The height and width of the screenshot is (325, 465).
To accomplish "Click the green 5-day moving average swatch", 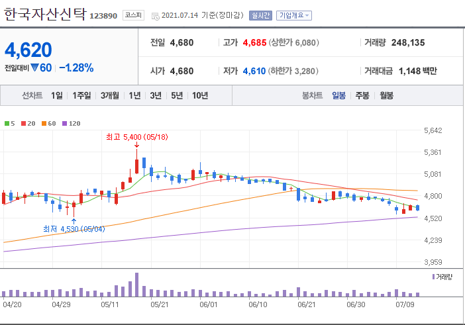I will coord(7,124).
